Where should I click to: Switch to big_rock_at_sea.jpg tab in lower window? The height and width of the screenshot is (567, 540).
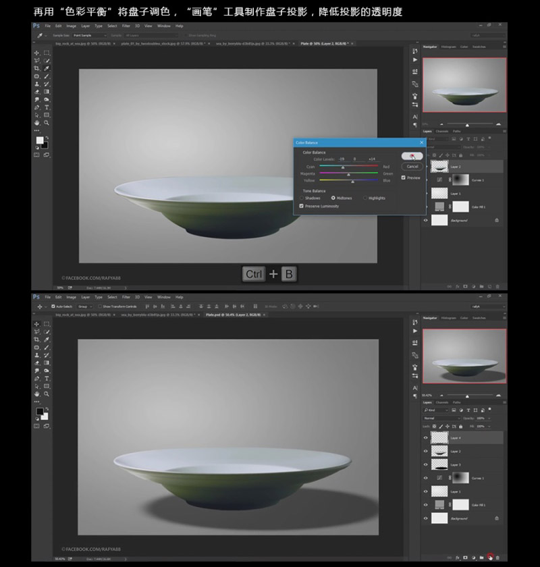84,315
